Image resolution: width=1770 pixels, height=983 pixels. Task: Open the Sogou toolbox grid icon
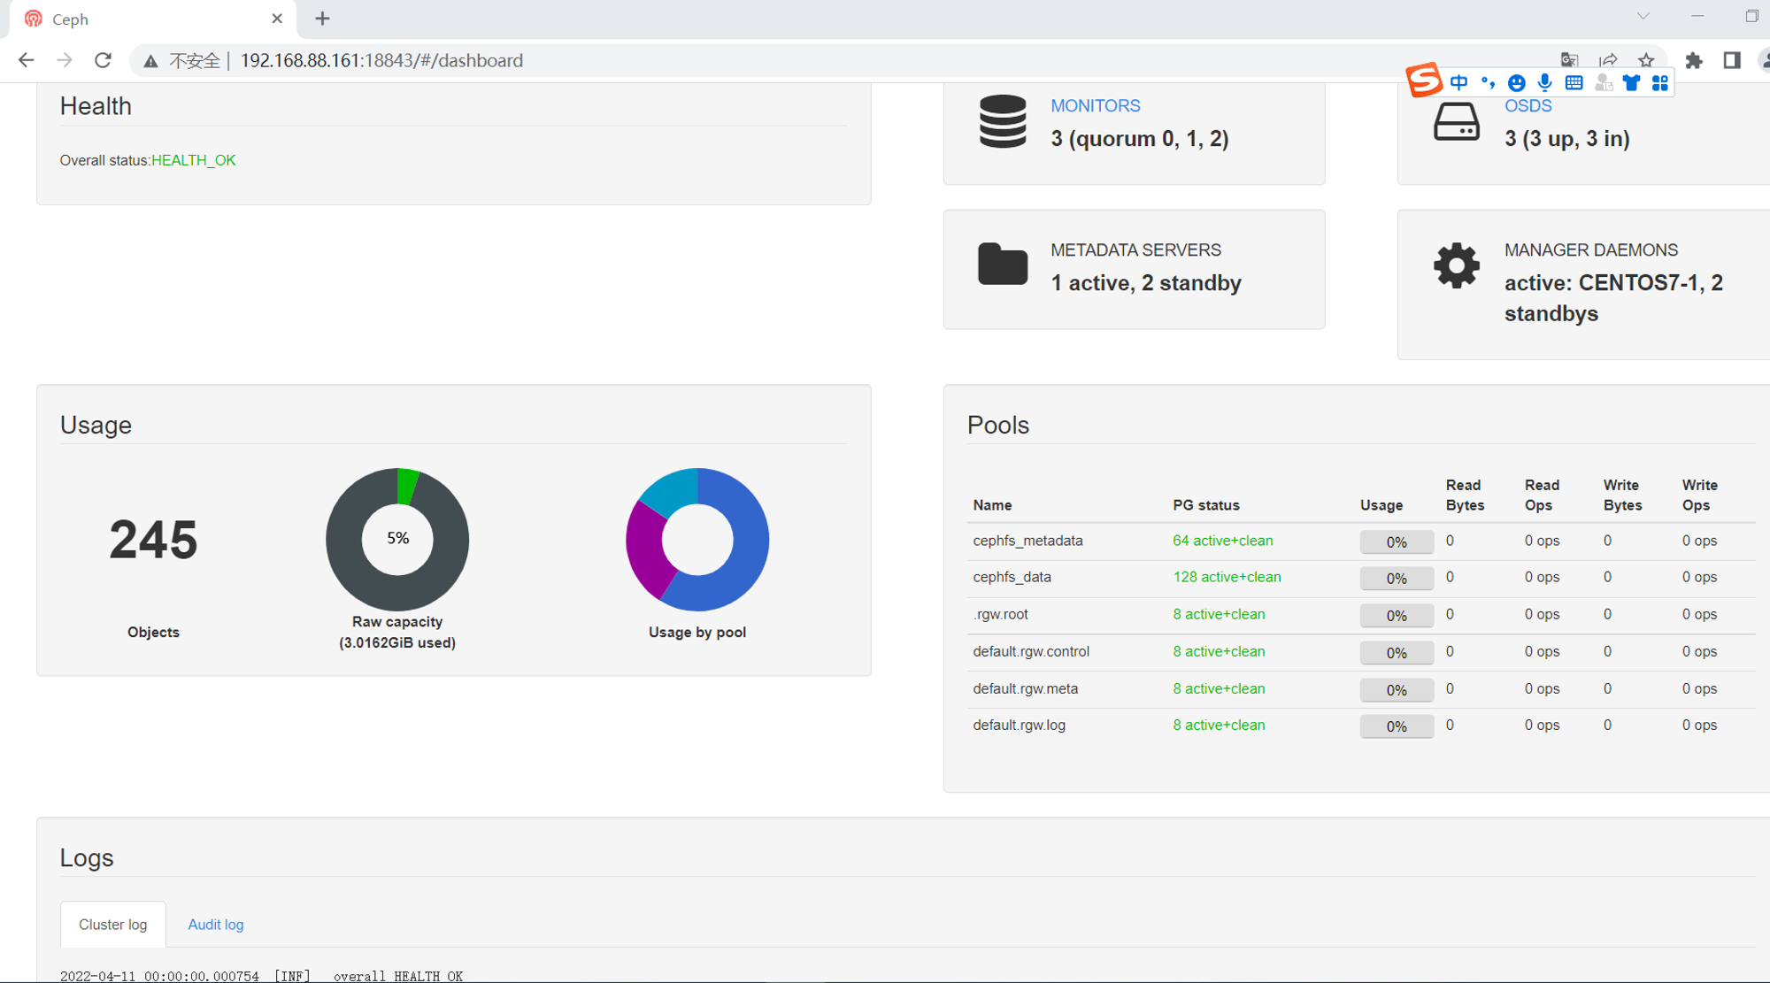(x=1660, y=82)
